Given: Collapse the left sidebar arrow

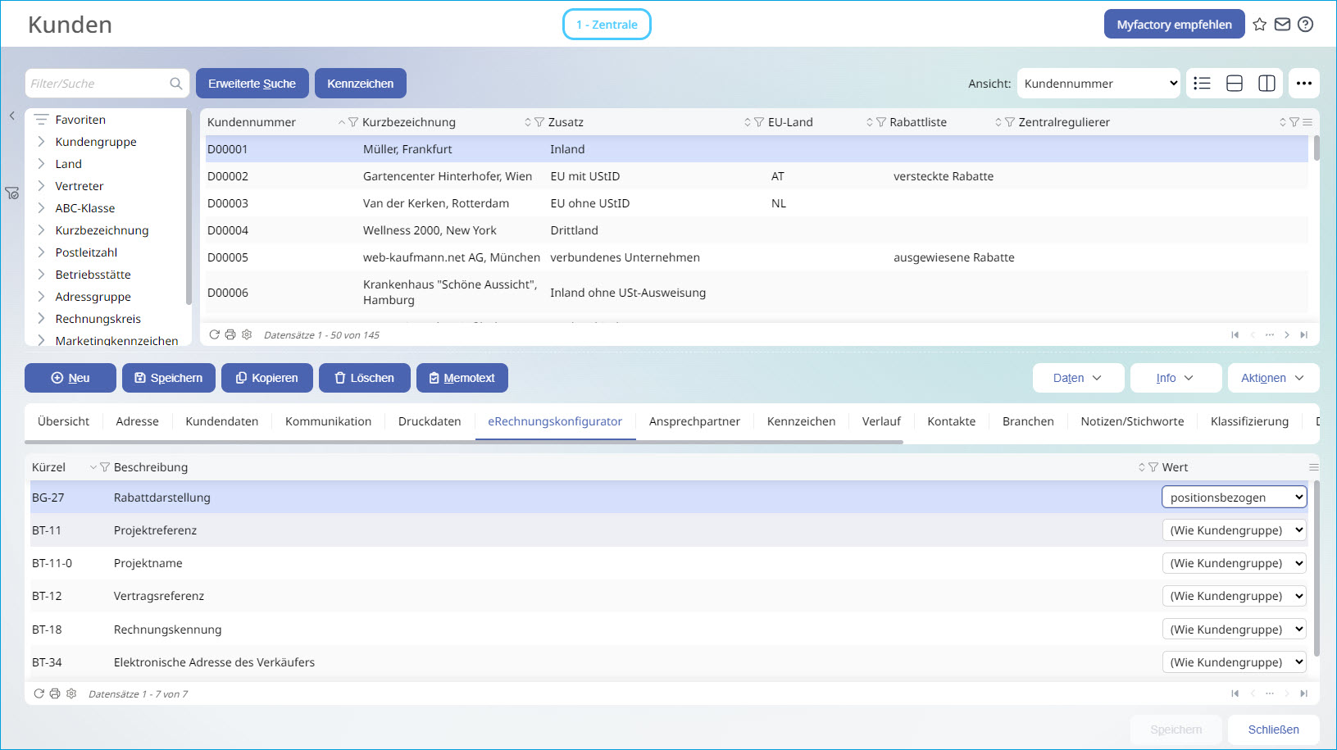Looking at the screenshot, I should pyautogui.click(x=12, y=116).
